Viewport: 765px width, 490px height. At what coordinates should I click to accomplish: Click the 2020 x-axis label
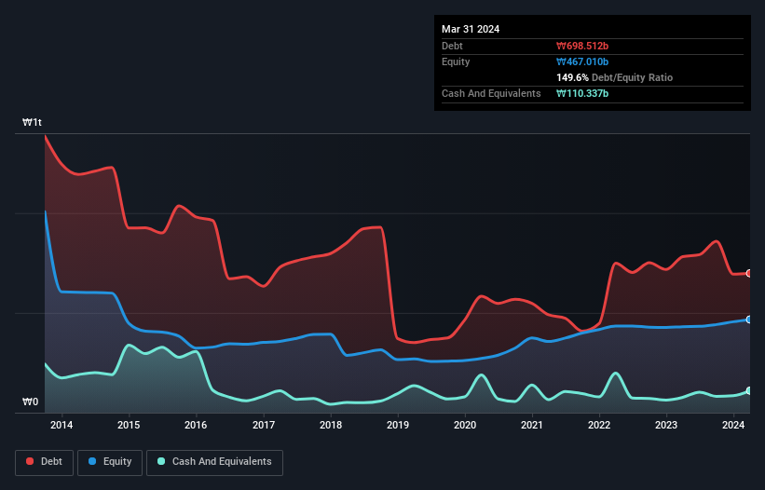pyautogui.click(x=465, y=425)
